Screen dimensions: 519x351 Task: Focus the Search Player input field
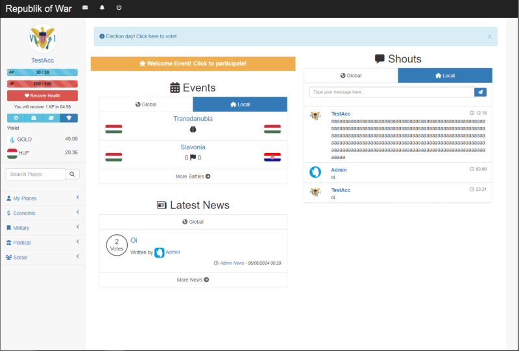pyautogui.click(x=36, y=174)
